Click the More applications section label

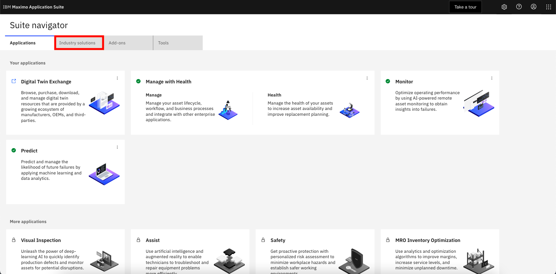pyautogui.click(x=28, y=222)
